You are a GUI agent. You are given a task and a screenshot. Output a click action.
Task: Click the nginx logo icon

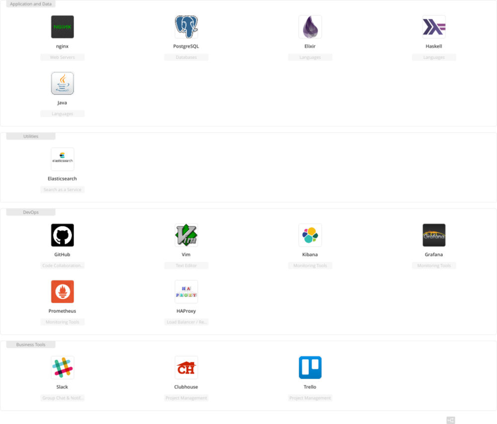[63, 27]
